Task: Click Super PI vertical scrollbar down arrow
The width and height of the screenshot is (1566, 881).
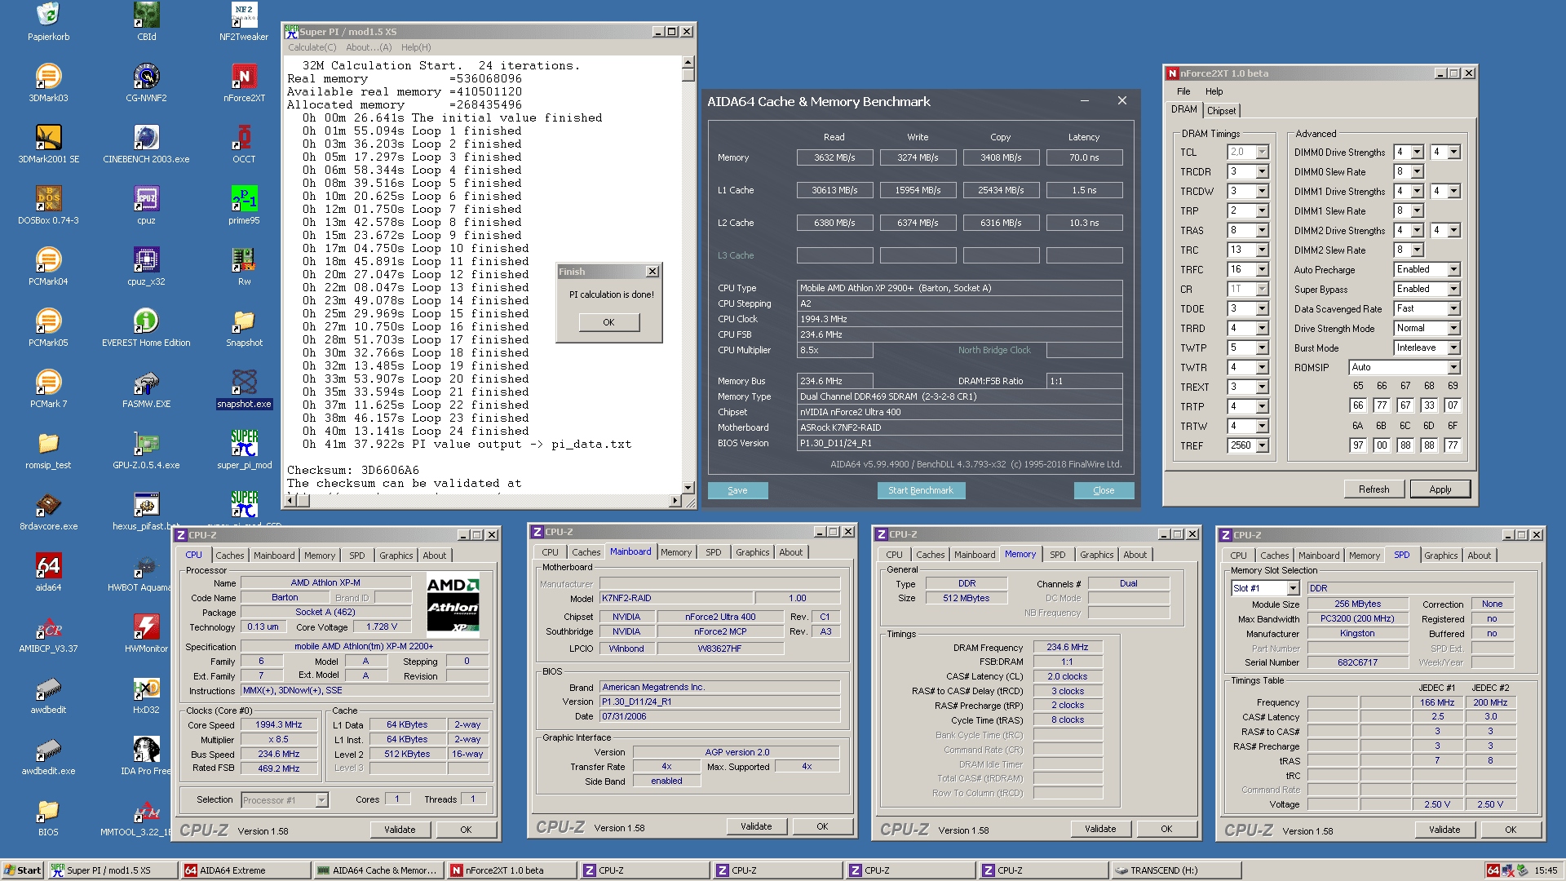Action: [x=688, y=488]
